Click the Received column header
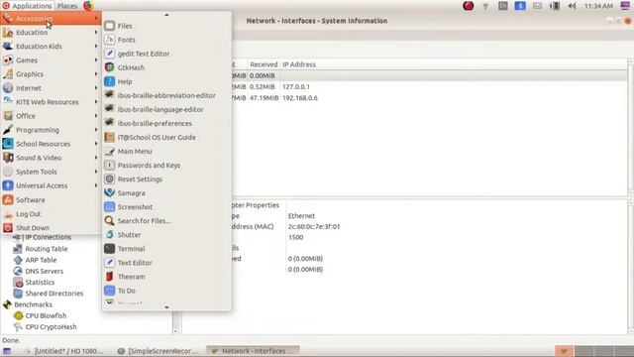 tap(264, 64)
